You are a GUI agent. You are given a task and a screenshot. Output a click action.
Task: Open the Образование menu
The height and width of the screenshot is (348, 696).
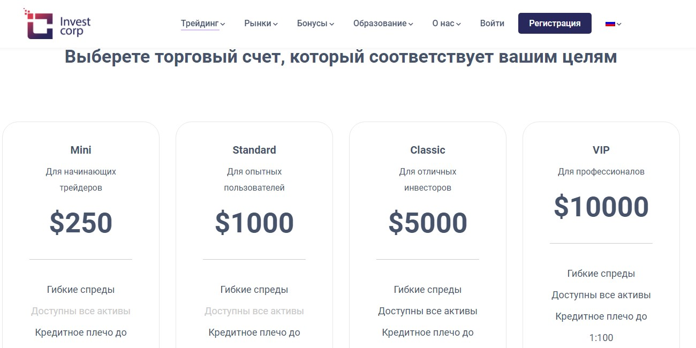pos(383,24)
